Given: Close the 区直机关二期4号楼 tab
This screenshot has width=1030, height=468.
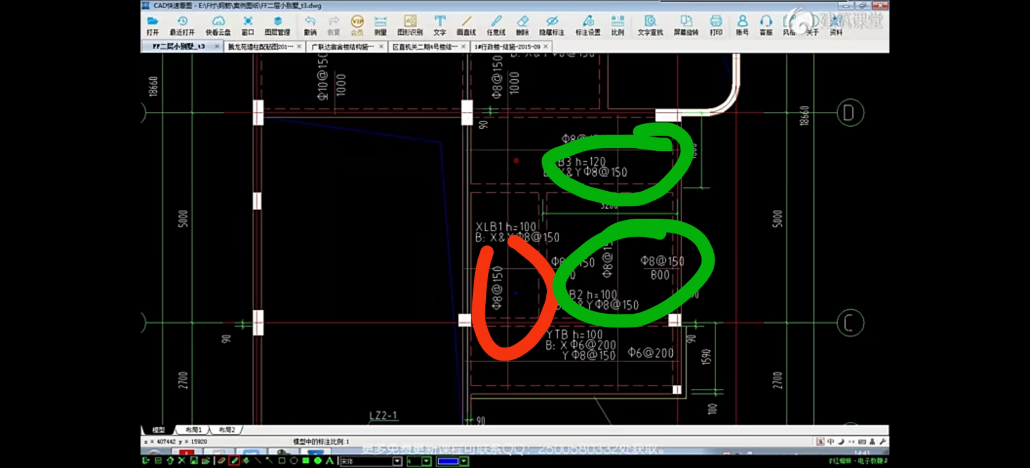Looking at the screenshot, I should (463, 46).
